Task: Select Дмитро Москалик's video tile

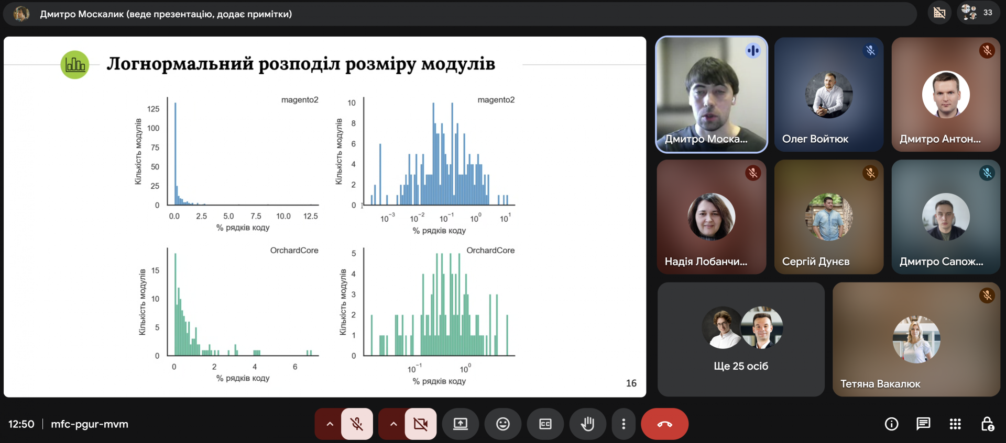Action: coord(712,95)
